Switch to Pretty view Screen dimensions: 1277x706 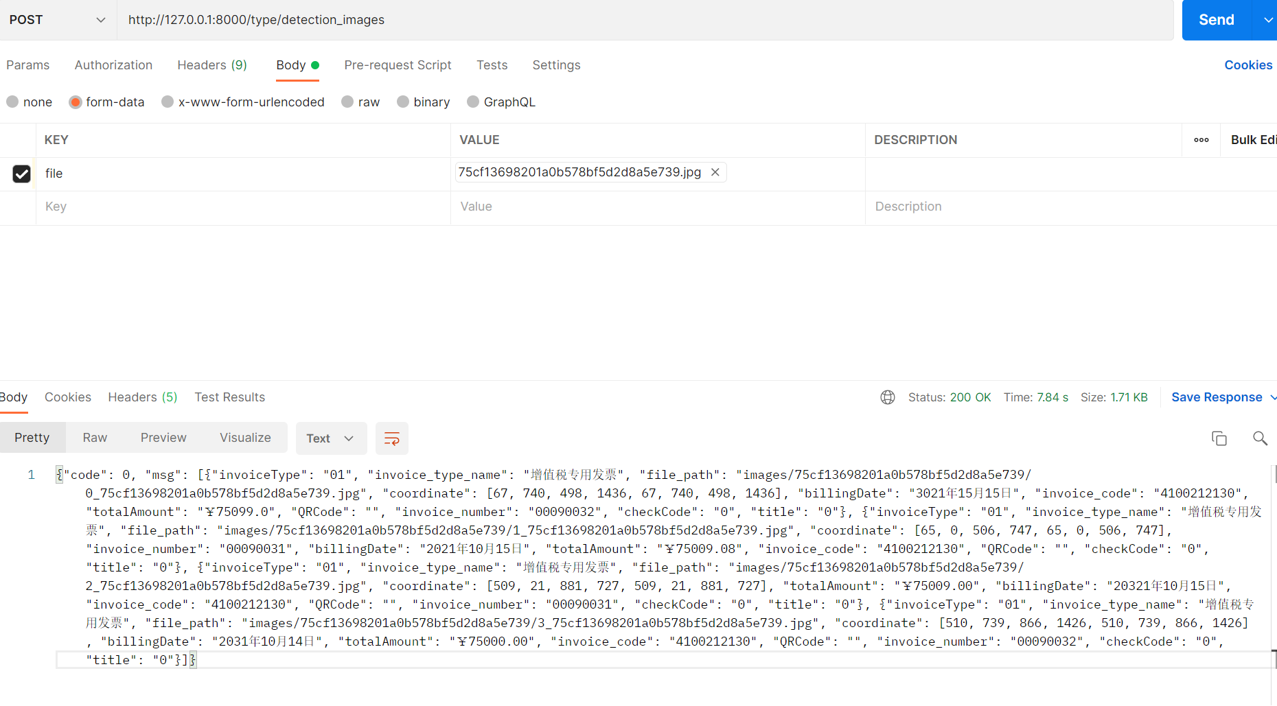pyautogui.click(x=32, y=438)
